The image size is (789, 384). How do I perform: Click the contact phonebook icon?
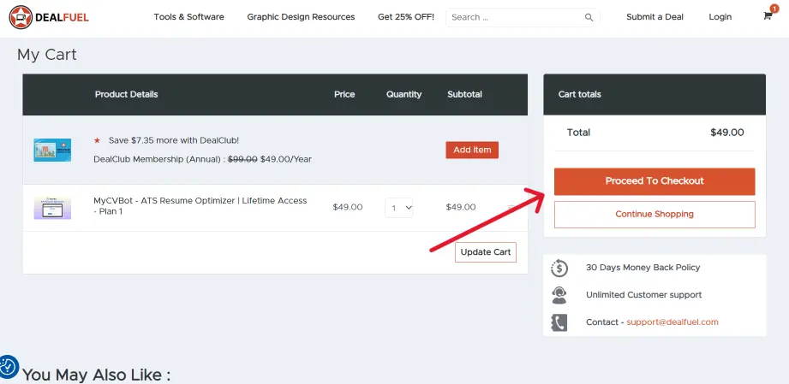click(x=559, y=322)
